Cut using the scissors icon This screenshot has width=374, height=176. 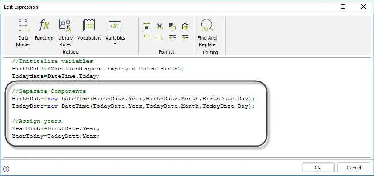pos(160,26)
